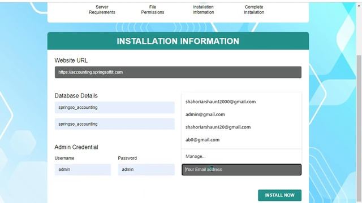The width and height of the screenshot is (362, 203).
Task: Click the second springso_accounting database field
Action: 114,124
